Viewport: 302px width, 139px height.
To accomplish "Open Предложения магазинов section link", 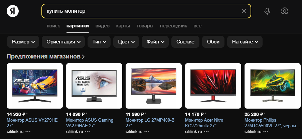I will 46,56.
